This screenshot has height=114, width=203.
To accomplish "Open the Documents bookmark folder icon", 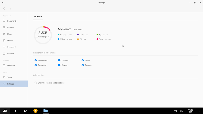I will [x=4, y=21].
